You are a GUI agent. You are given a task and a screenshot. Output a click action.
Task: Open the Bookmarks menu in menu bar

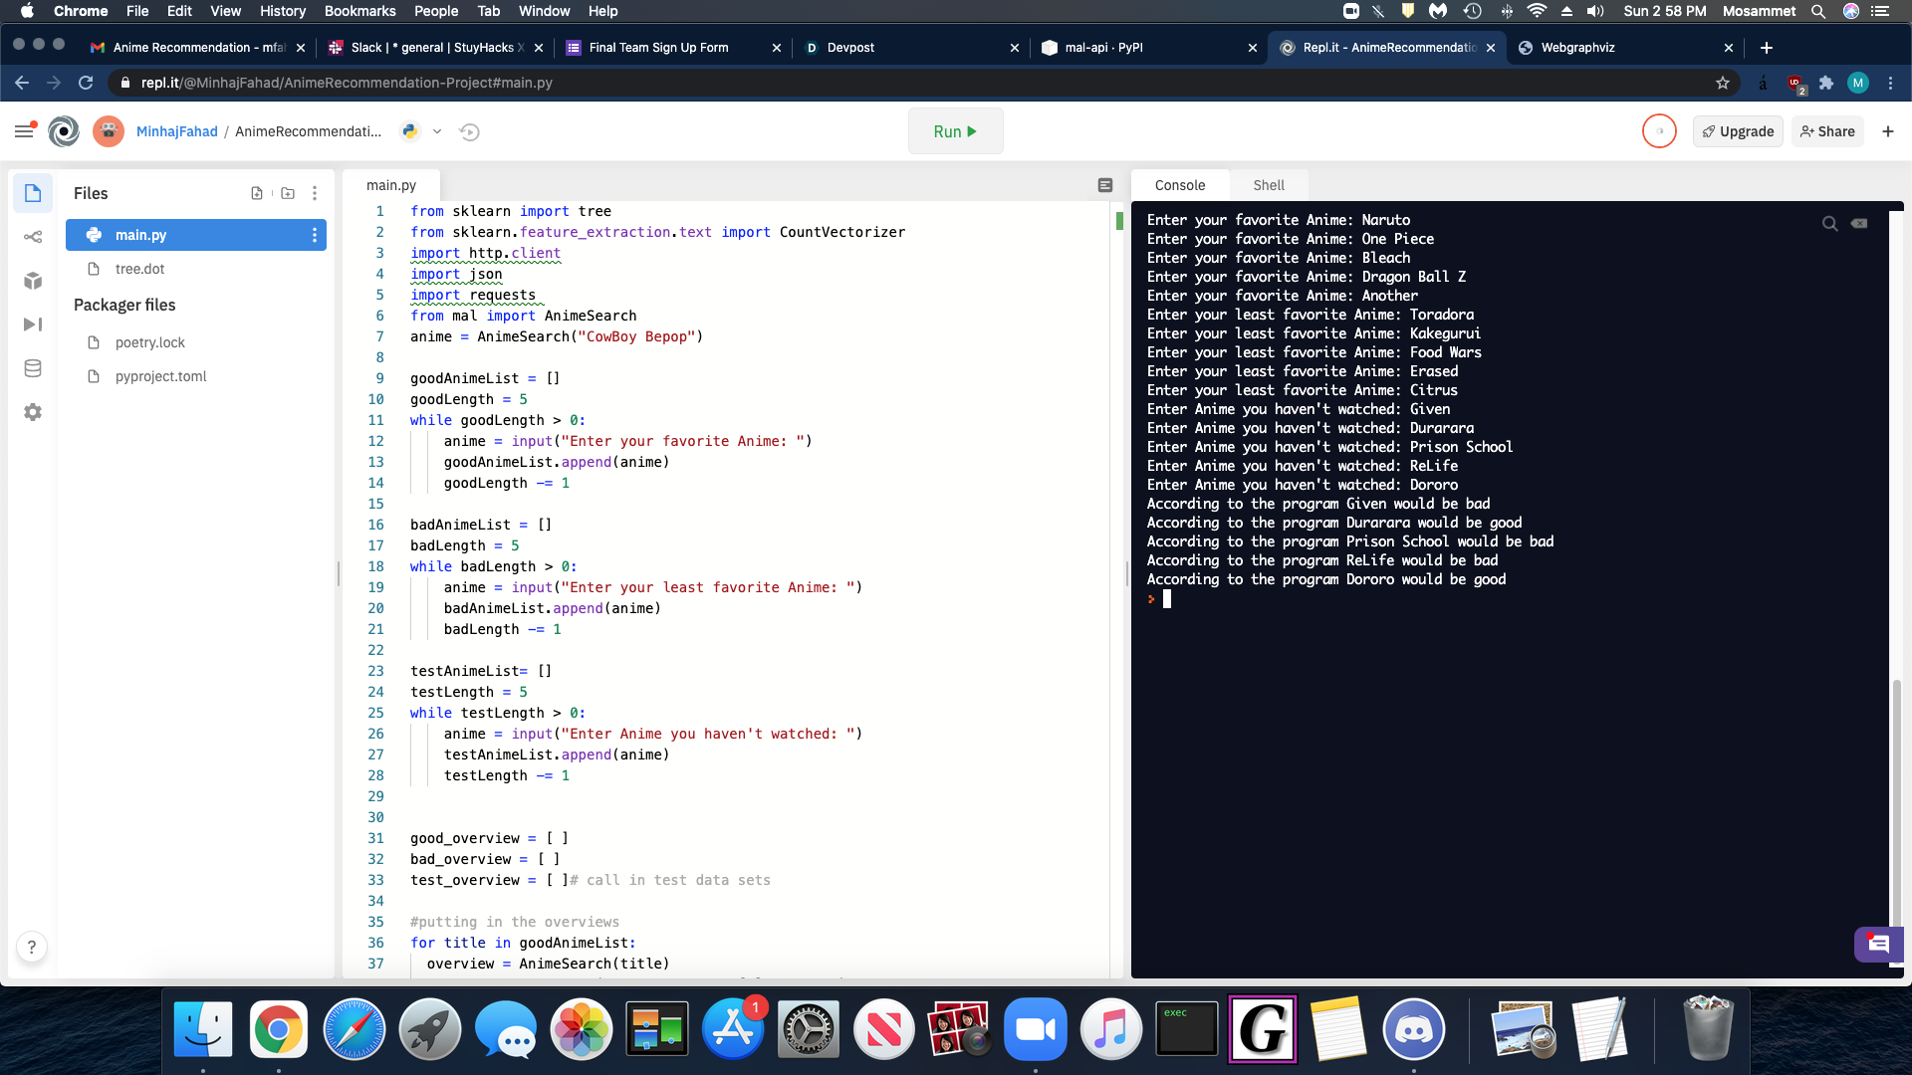[359, 11]
